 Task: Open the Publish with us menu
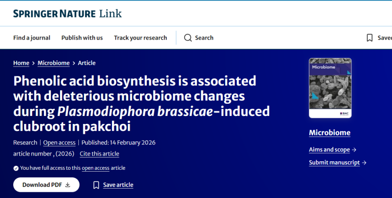(82, 38)
